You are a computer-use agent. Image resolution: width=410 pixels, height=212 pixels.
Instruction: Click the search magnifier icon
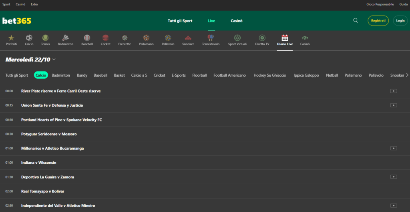(x=356, y=21)
